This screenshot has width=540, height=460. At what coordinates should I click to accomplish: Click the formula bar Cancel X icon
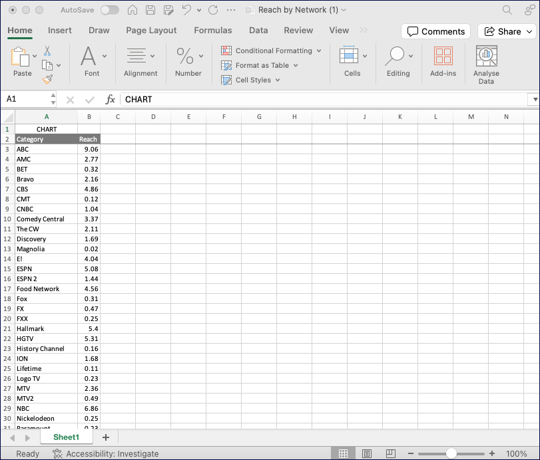pyautogui.click(x=70, y=100)
